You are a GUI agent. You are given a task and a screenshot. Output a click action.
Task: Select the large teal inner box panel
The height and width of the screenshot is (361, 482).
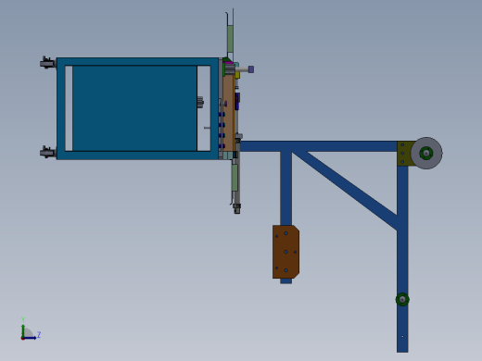(x=134, y=108)
